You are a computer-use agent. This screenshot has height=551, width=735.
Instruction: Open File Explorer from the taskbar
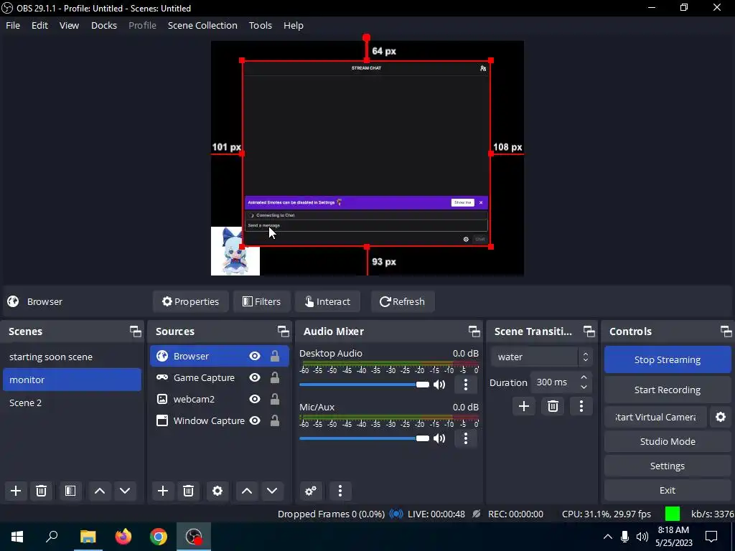[88, 537]
